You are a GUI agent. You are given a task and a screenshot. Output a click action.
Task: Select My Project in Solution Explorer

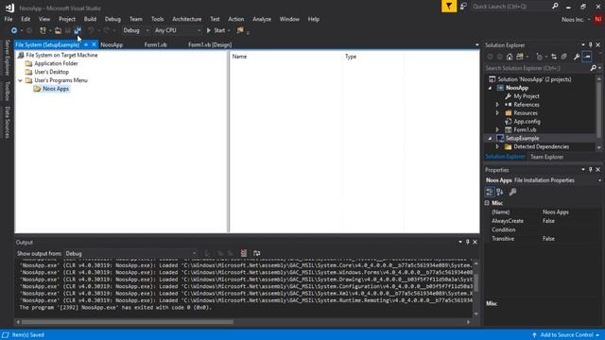527,96
